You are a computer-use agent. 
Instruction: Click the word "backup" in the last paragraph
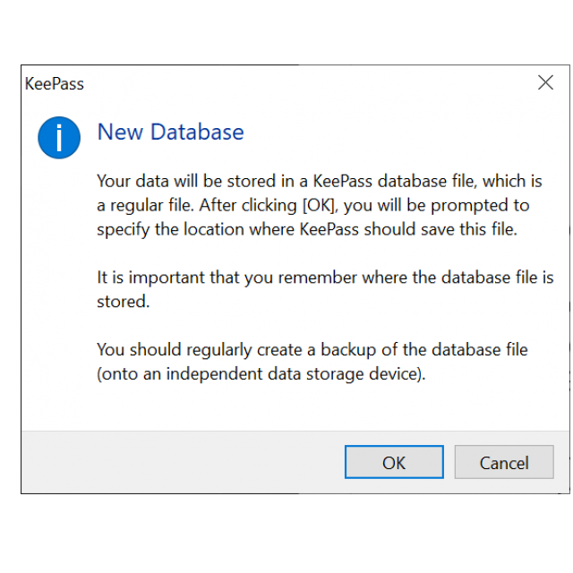(348, 350)
